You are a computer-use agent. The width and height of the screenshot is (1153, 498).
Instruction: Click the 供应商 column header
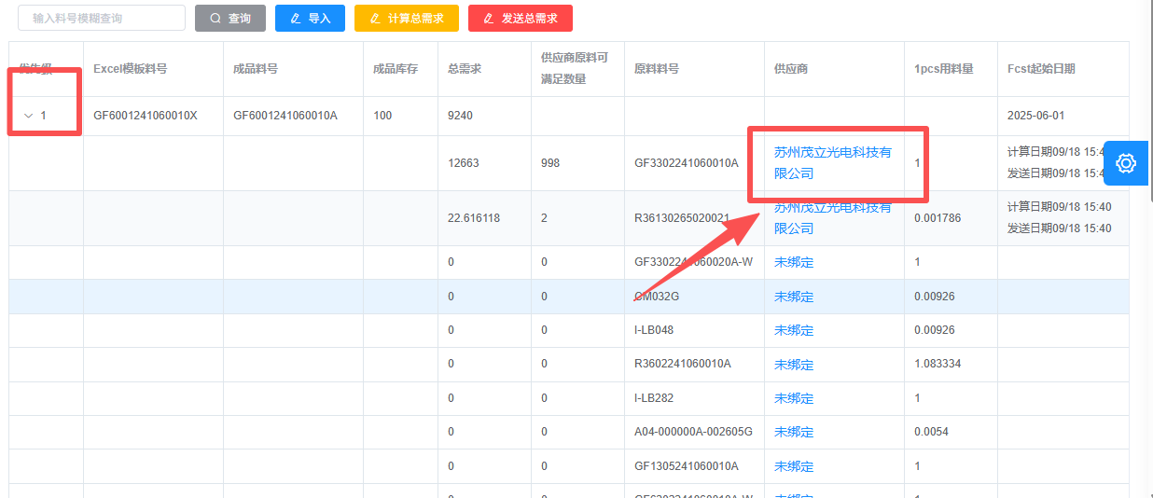tap(791, 69)
